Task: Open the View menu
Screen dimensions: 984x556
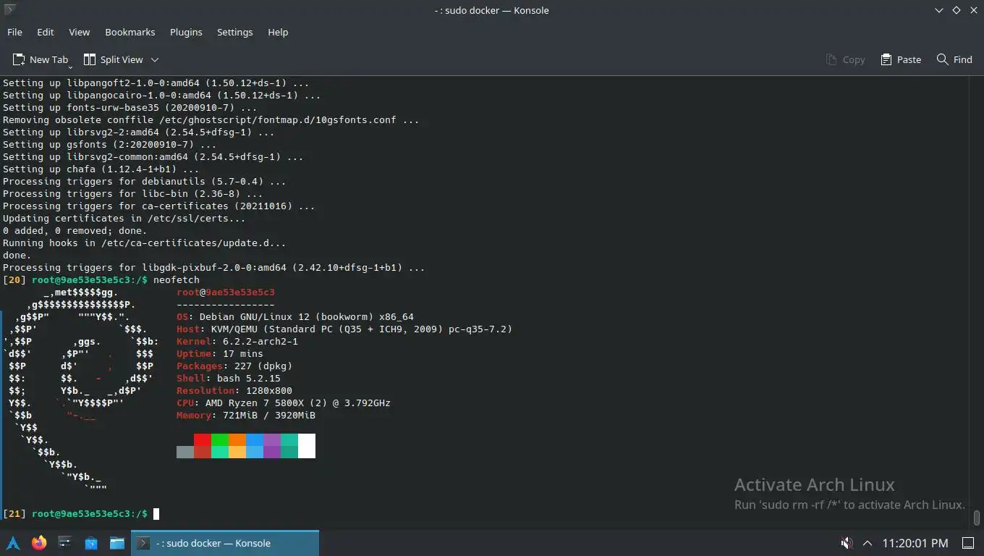Action: pyautogui.click(x=79, y=32)
